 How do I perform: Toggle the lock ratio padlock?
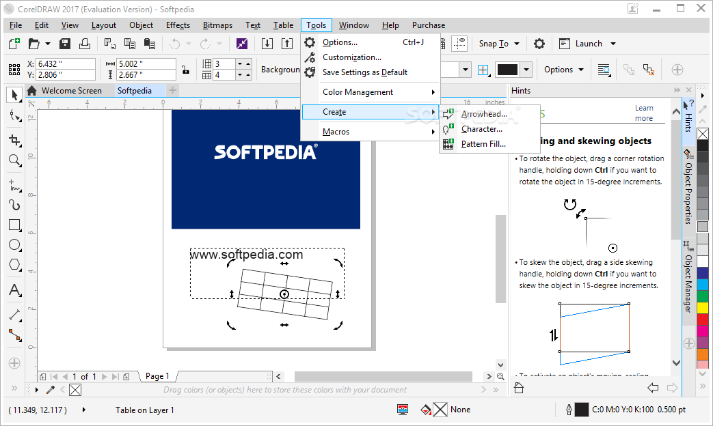pos(185,70)
